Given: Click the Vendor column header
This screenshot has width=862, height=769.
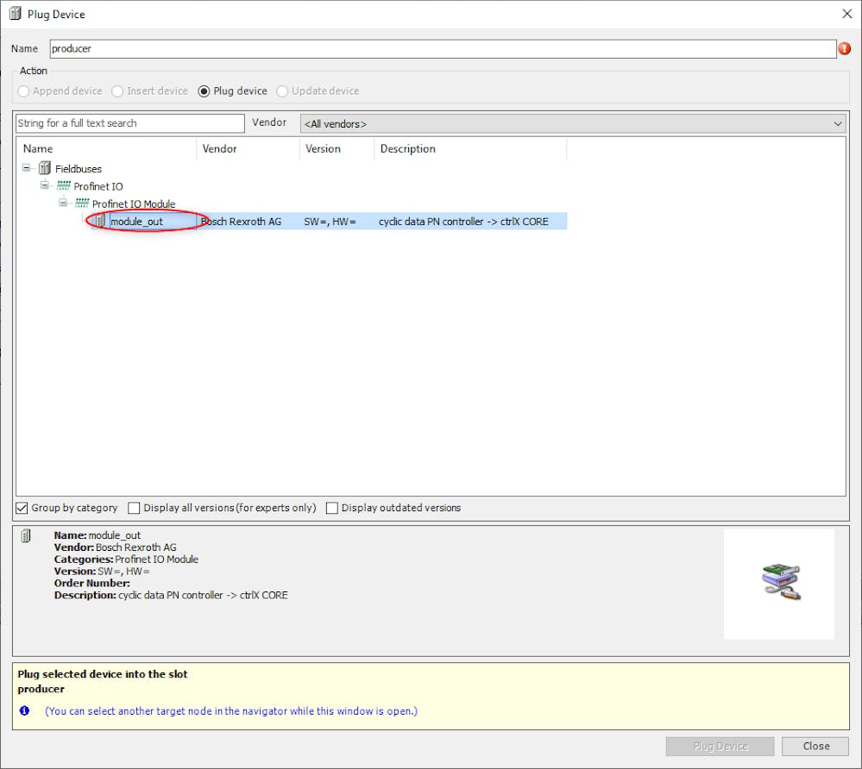Looking at the screenshot, I should [248, 149].
